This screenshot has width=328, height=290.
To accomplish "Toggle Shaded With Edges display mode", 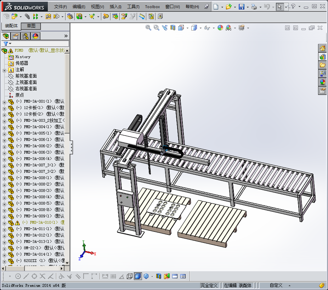I will (x=138, y=276).
